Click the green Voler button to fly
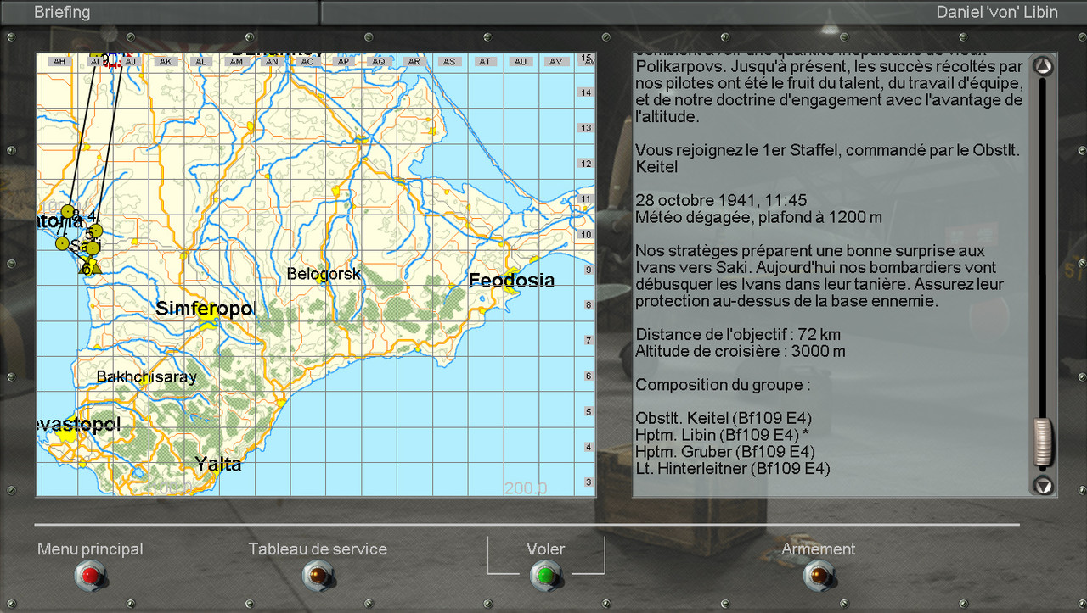 (545, 577)
